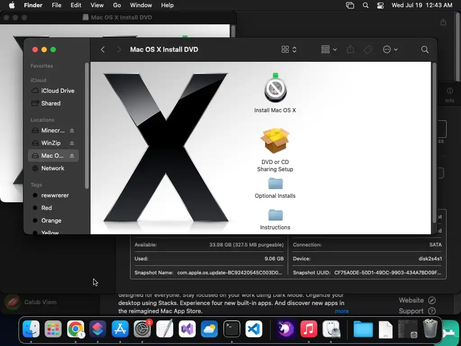
Task: Select Shared in the sidebar
Action: point(53,103)
